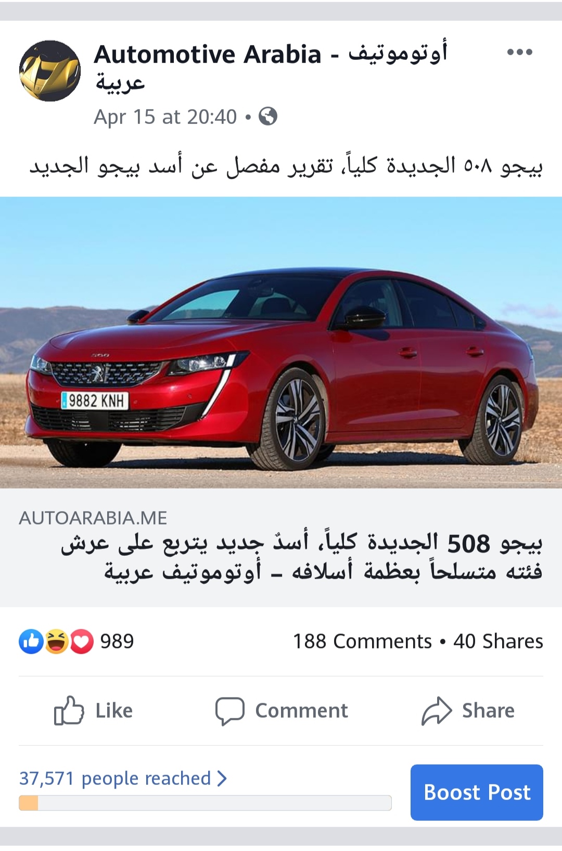The width and height of the screenshot is (562, 851).
Task: Click the AUTOARABIA.ME link headline
Action: 302,557
